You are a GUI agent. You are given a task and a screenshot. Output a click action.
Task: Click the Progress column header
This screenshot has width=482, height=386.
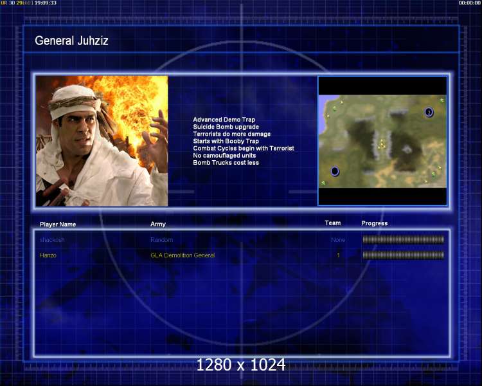pyautogui.click(x=375, y=223)
